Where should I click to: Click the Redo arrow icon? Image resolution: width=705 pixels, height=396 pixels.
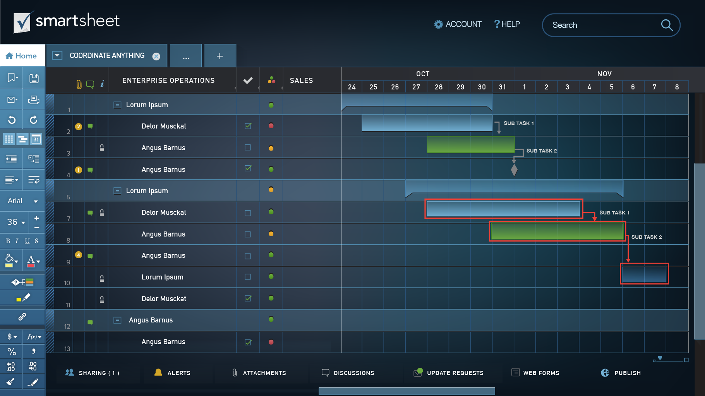34,120
